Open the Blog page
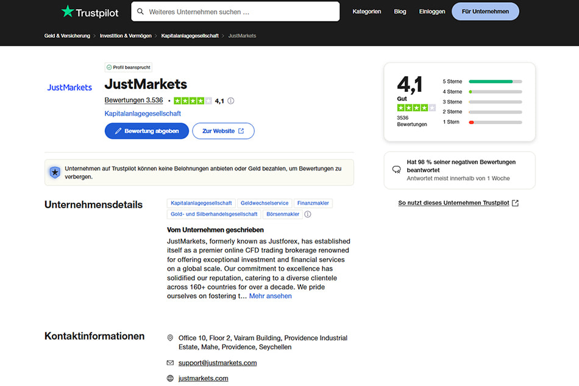This screenshot has width=579, height=386. point(400,12)
